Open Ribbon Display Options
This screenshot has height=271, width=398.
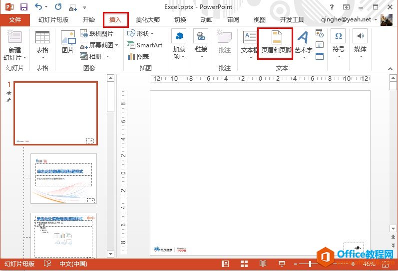pyautogui.click(x=346, y=7)
